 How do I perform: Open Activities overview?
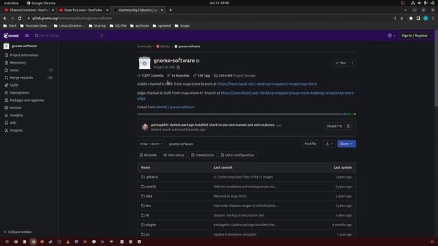[11, 3]
